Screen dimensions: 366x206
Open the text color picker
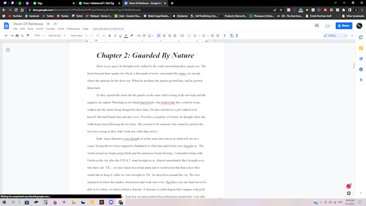126,35
